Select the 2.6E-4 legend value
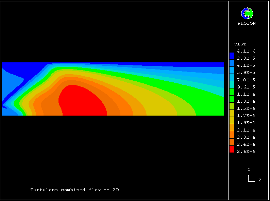 [x=246, y=152]
